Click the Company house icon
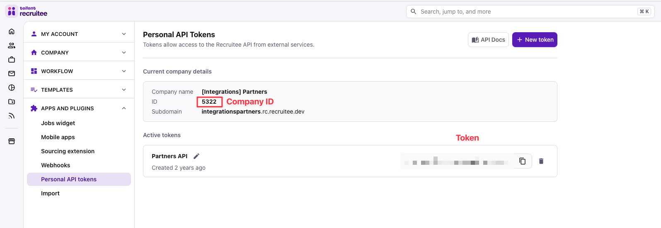Image resolution: width=661 pixels, height=228 pixels. 34,52
